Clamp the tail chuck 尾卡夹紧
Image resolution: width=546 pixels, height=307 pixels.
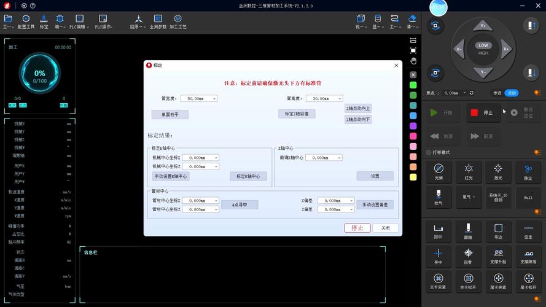pos(498,281)
